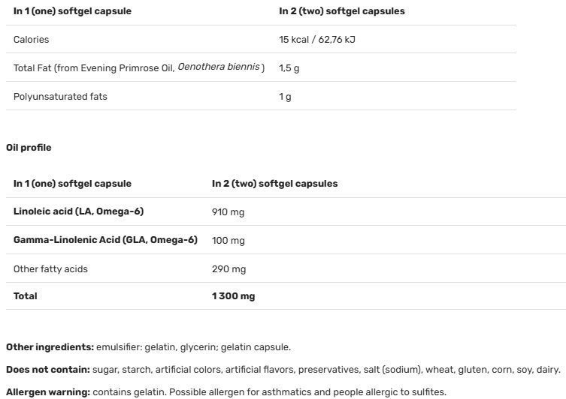Click the '15 kcal / 62,76 kJ' value
The image size is (566, 399).
tap(316, 39)
